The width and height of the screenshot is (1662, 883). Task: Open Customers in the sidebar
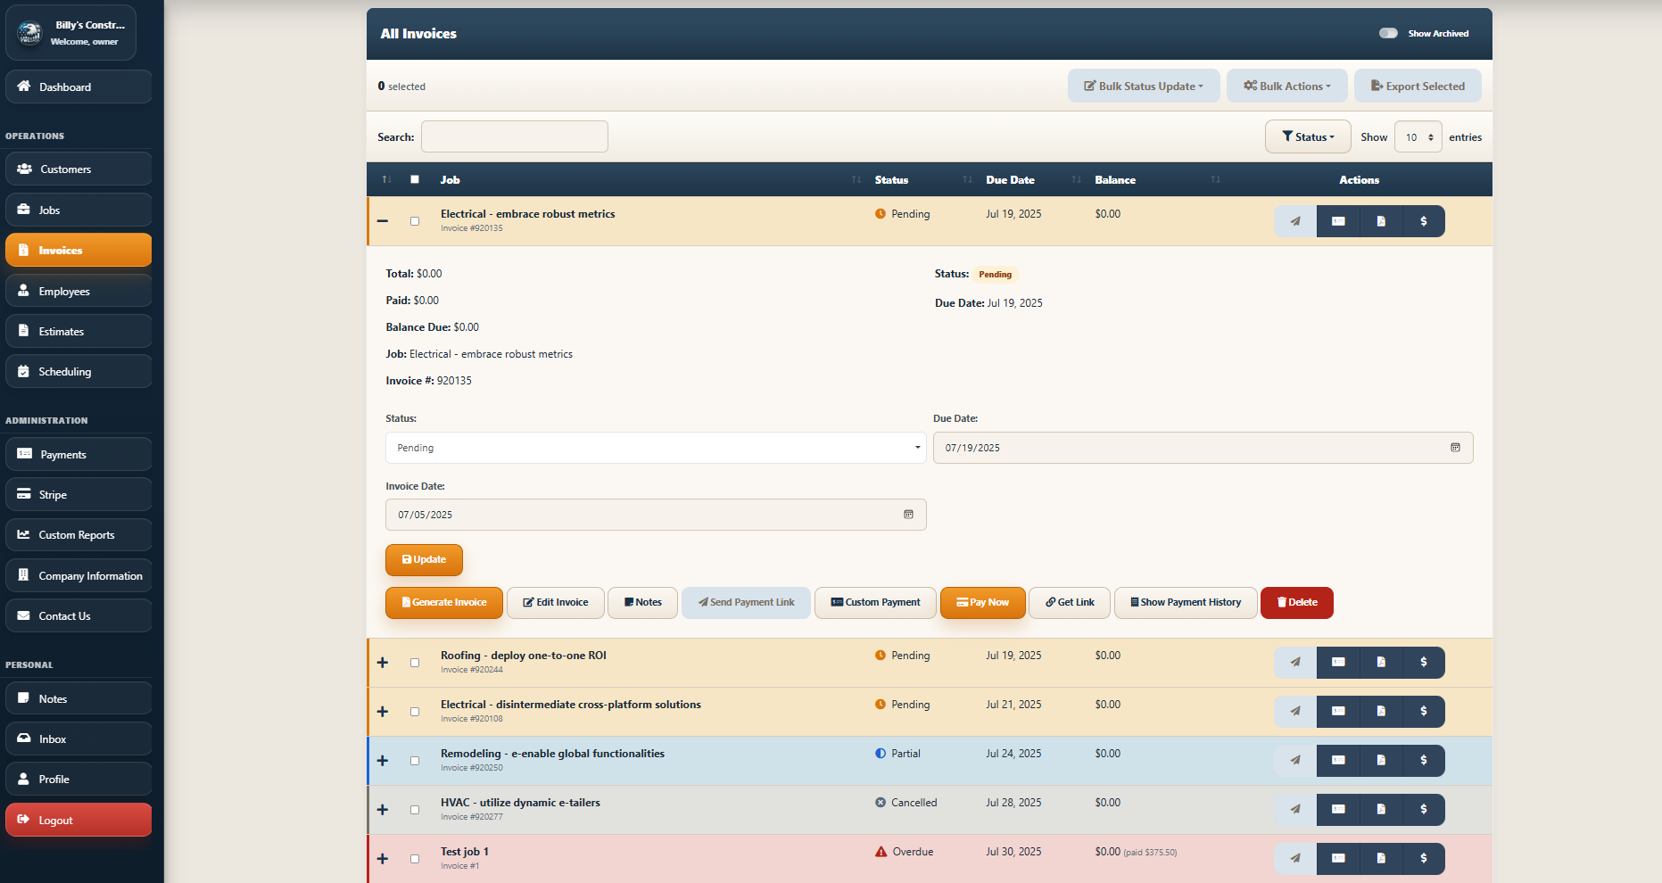(79, 169)
